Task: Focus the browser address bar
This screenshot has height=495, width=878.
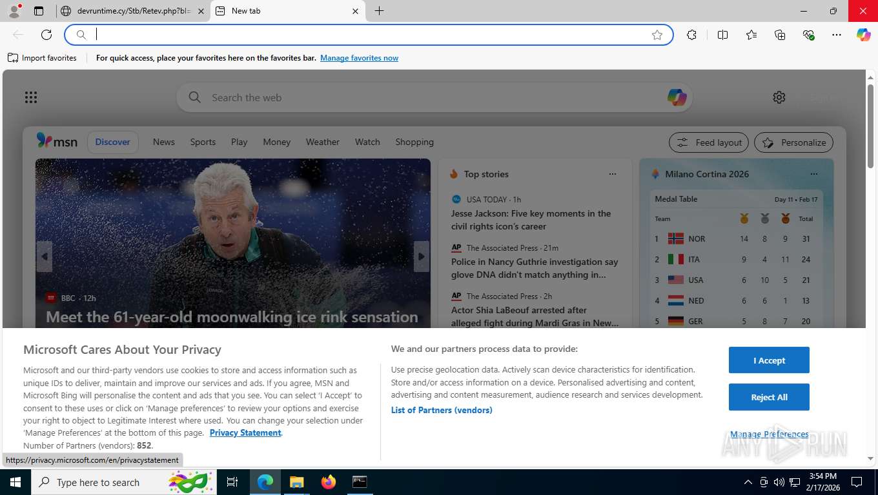Action: [368, 35]
